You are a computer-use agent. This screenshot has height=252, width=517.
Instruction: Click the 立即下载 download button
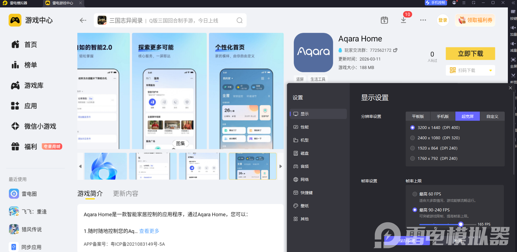470,54
